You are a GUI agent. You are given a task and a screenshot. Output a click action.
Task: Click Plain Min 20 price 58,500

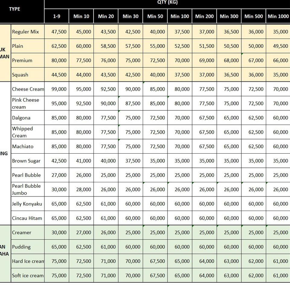click(106, 46)
